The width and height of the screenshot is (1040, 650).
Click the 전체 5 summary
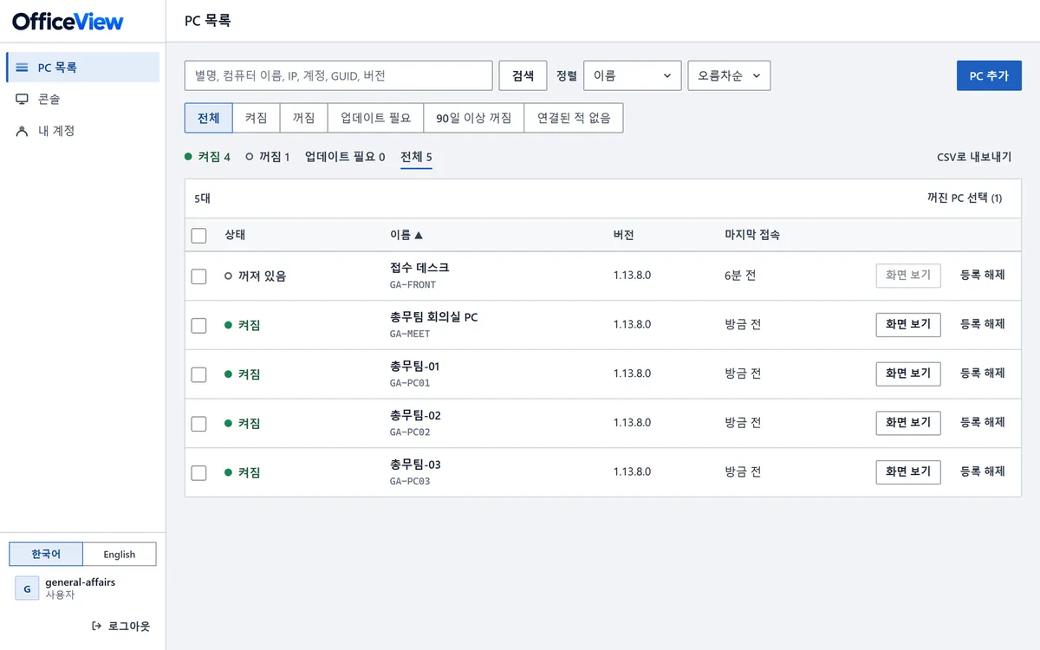coord(416,157)
